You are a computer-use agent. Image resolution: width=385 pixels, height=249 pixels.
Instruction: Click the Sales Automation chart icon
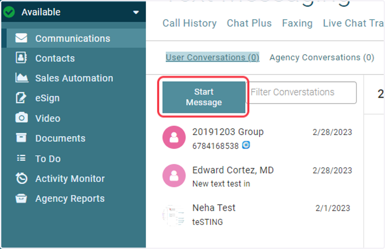(21, 78)
